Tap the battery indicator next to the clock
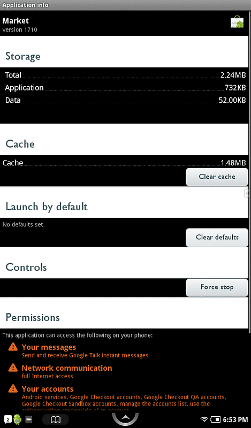The height and width of the screenshot is (428, 251). tap(215, 419)
